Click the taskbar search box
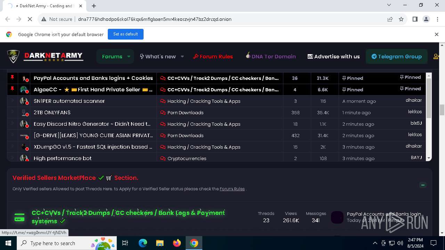445x250 pixels. pos(67,243)
